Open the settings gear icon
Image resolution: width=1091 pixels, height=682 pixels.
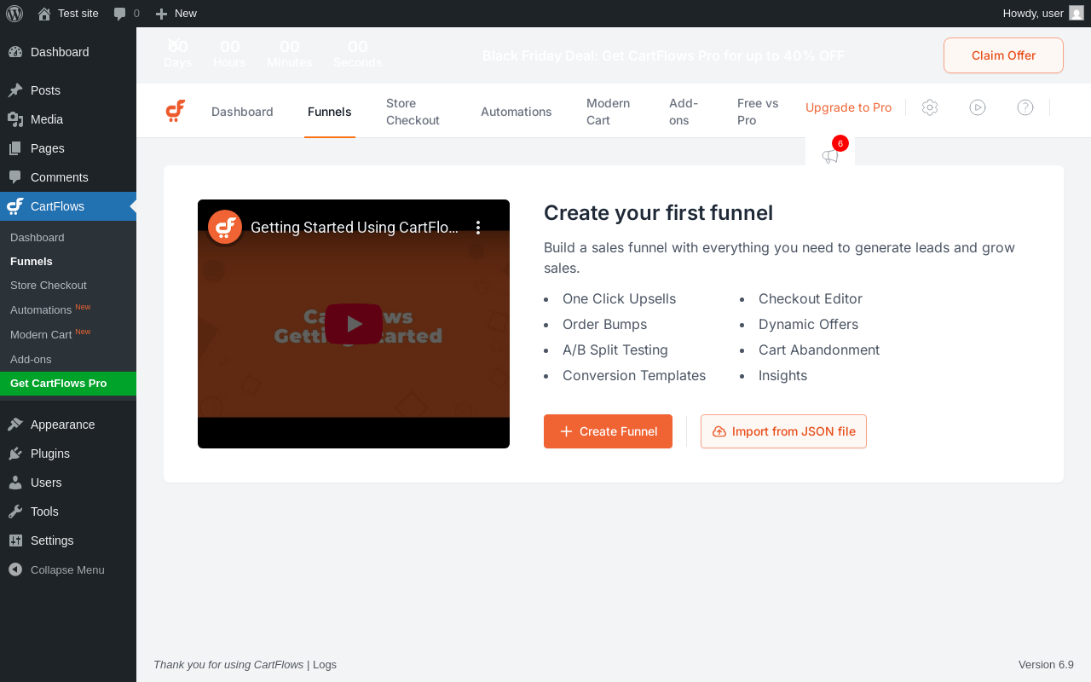pyautogui.click(x=930, y=107)
